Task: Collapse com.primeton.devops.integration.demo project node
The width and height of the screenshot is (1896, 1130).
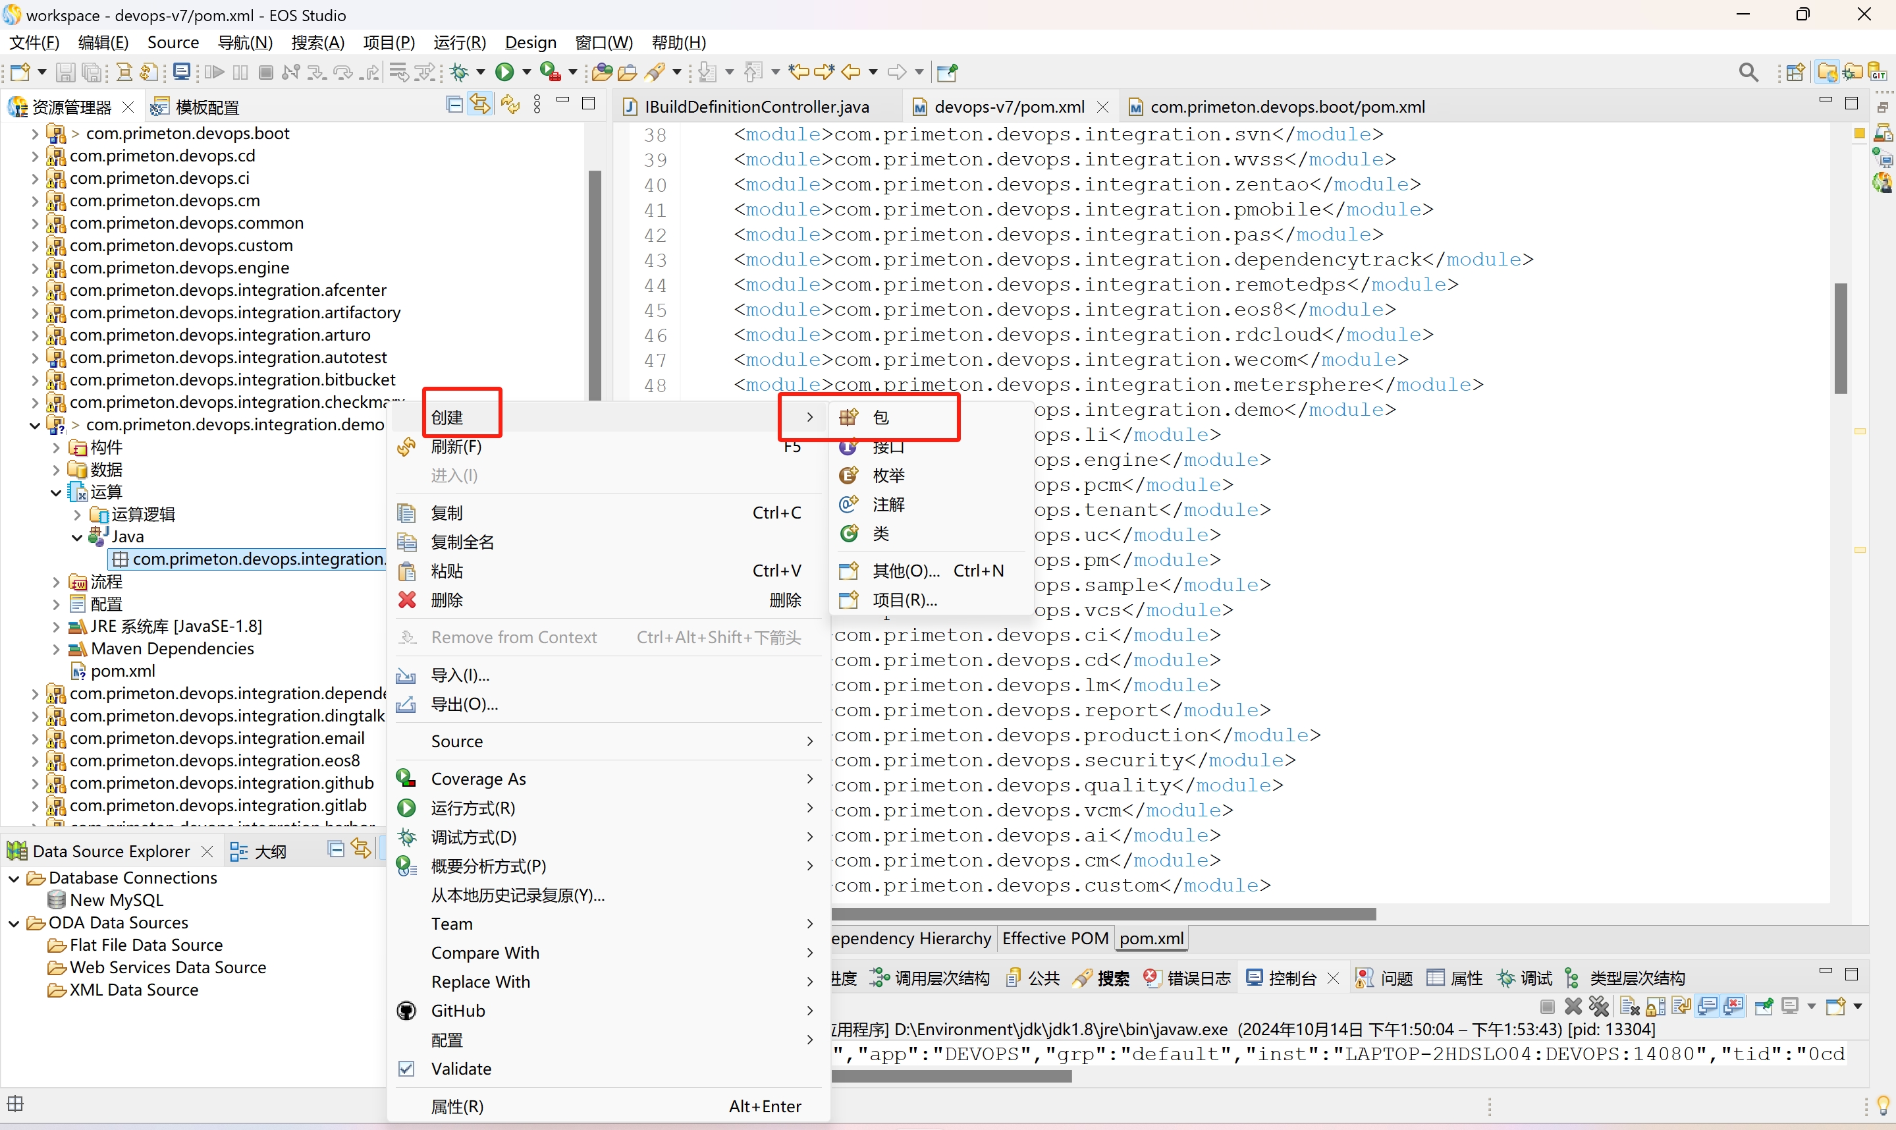Action: click(x=35, y=425)
